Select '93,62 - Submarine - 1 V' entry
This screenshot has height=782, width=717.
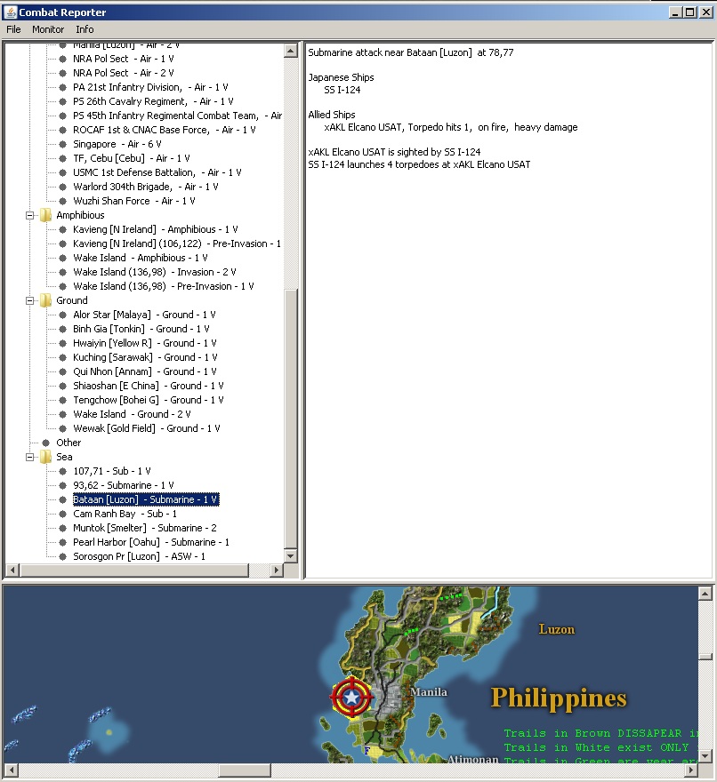coord(124,485)
